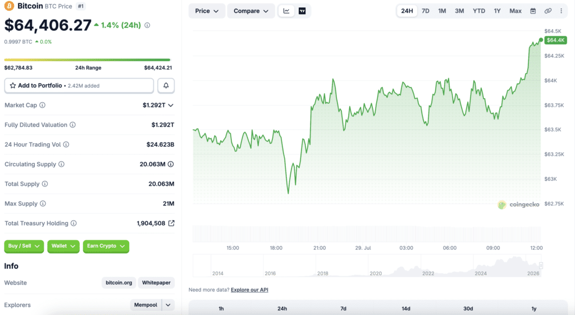Show Total Supply info icon
Screen dimensions: 575x315
pyautogui.click(x=45, y=184)
